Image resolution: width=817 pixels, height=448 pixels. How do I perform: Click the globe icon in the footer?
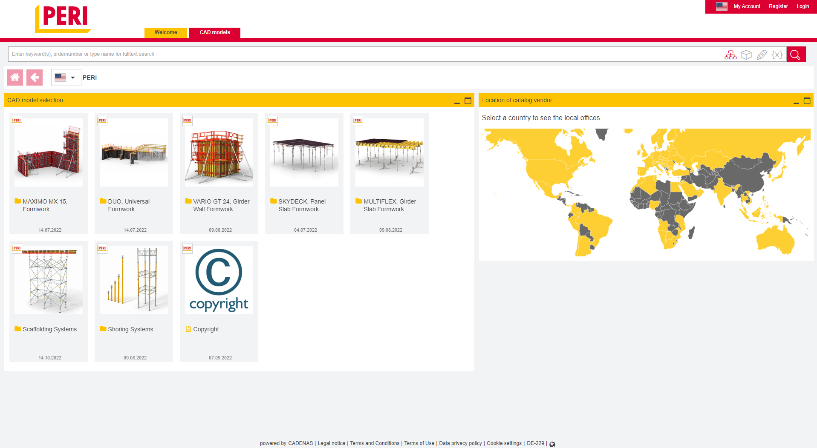tap(552, 444)
